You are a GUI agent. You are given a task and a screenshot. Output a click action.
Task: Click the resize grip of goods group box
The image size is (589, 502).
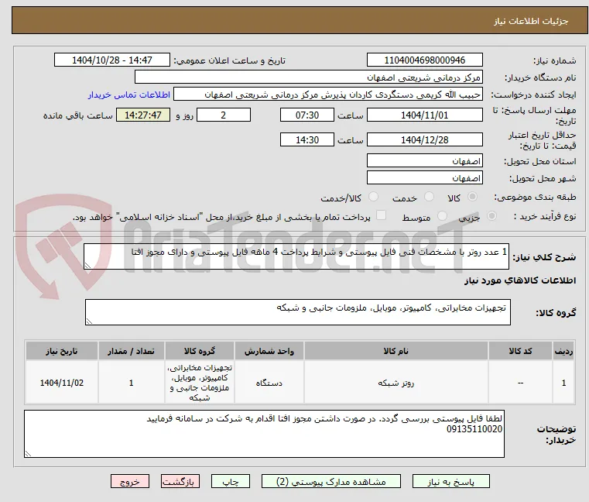click(90, 321)
